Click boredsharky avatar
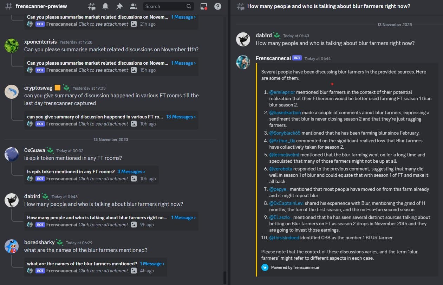 (12, 246)
